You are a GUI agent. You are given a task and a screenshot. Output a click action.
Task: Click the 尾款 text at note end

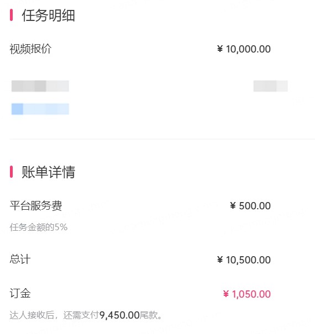[x=149, y=315]
